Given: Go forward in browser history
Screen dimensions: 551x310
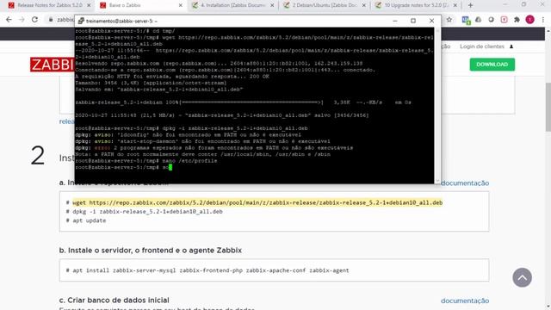Looking at the screenshot, I should [x=22, y=20].
